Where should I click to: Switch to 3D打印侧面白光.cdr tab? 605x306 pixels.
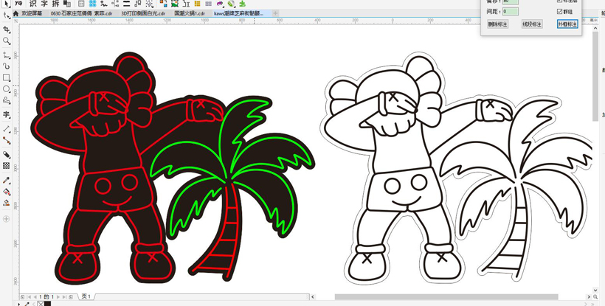(143, 13)
